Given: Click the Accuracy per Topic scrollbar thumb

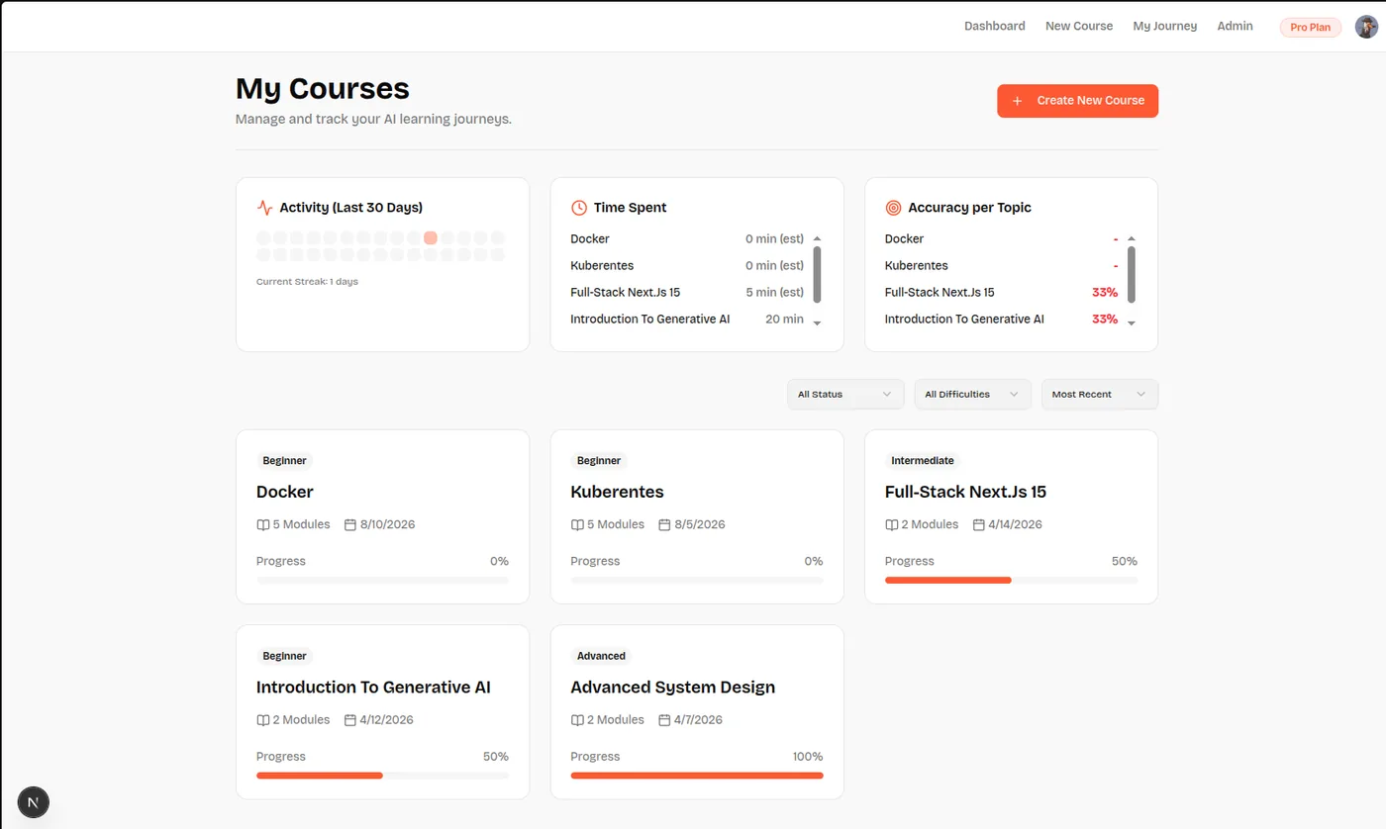Looking at the screenshot, I should coord(1132,274).
